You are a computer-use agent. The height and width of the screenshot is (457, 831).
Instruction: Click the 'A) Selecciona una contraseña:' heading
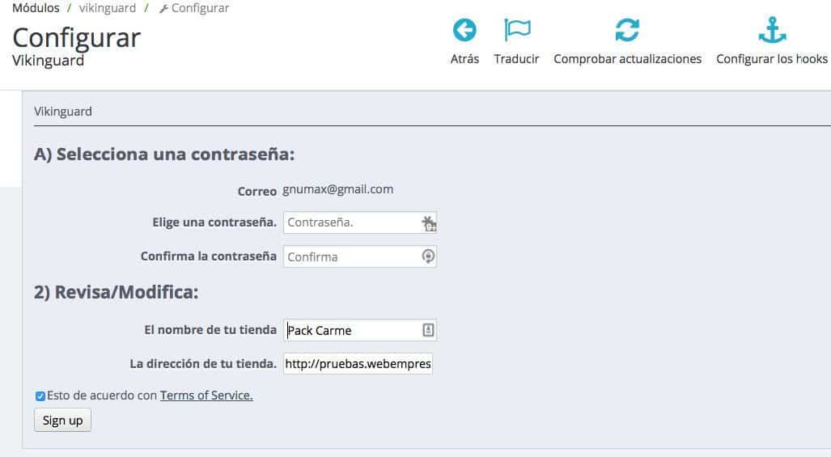coord(164,154)
